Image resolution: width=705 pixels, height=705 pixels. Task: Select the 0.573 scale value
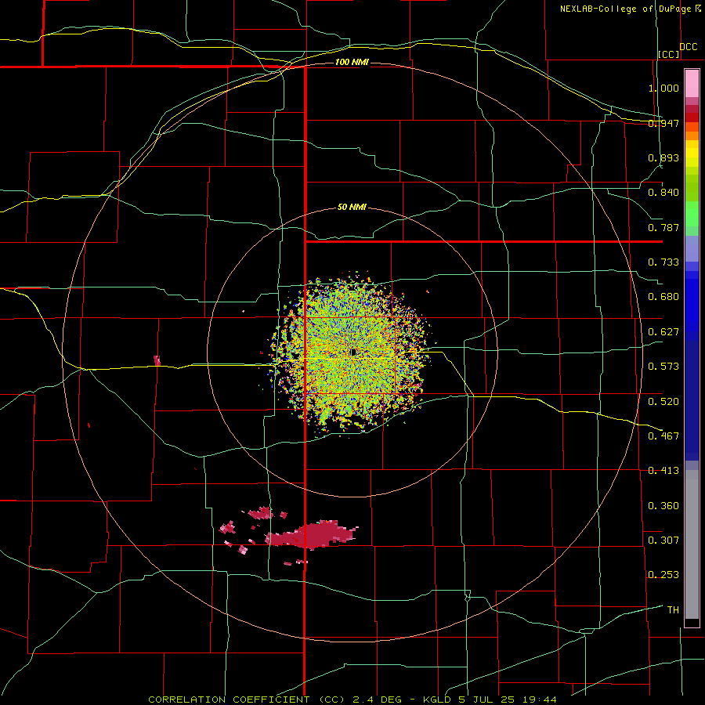pyautogui.click(x=663, y=367)
